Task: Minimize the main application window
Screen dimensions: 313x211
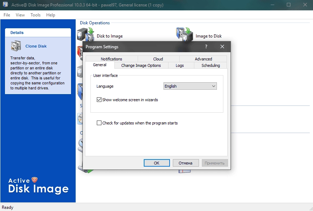Action: pos(273,5)
